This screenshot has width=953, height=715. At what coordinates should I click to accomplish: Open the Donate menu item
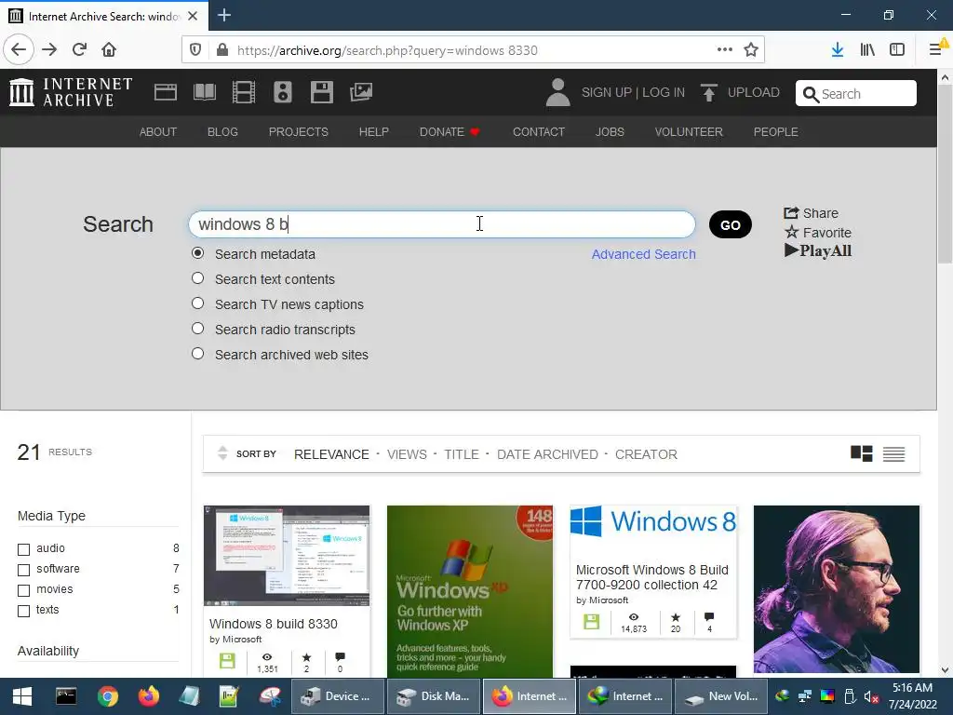click(450, 132)
